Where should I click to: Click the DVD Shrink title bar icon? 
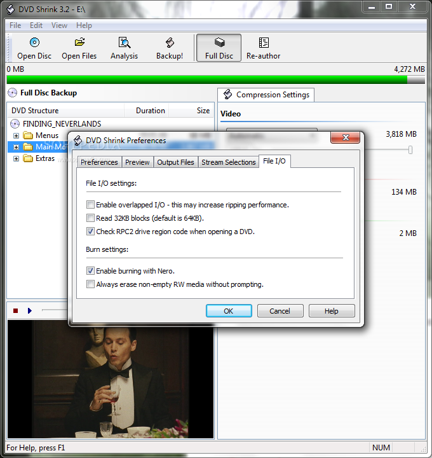(x=11, y=10)
